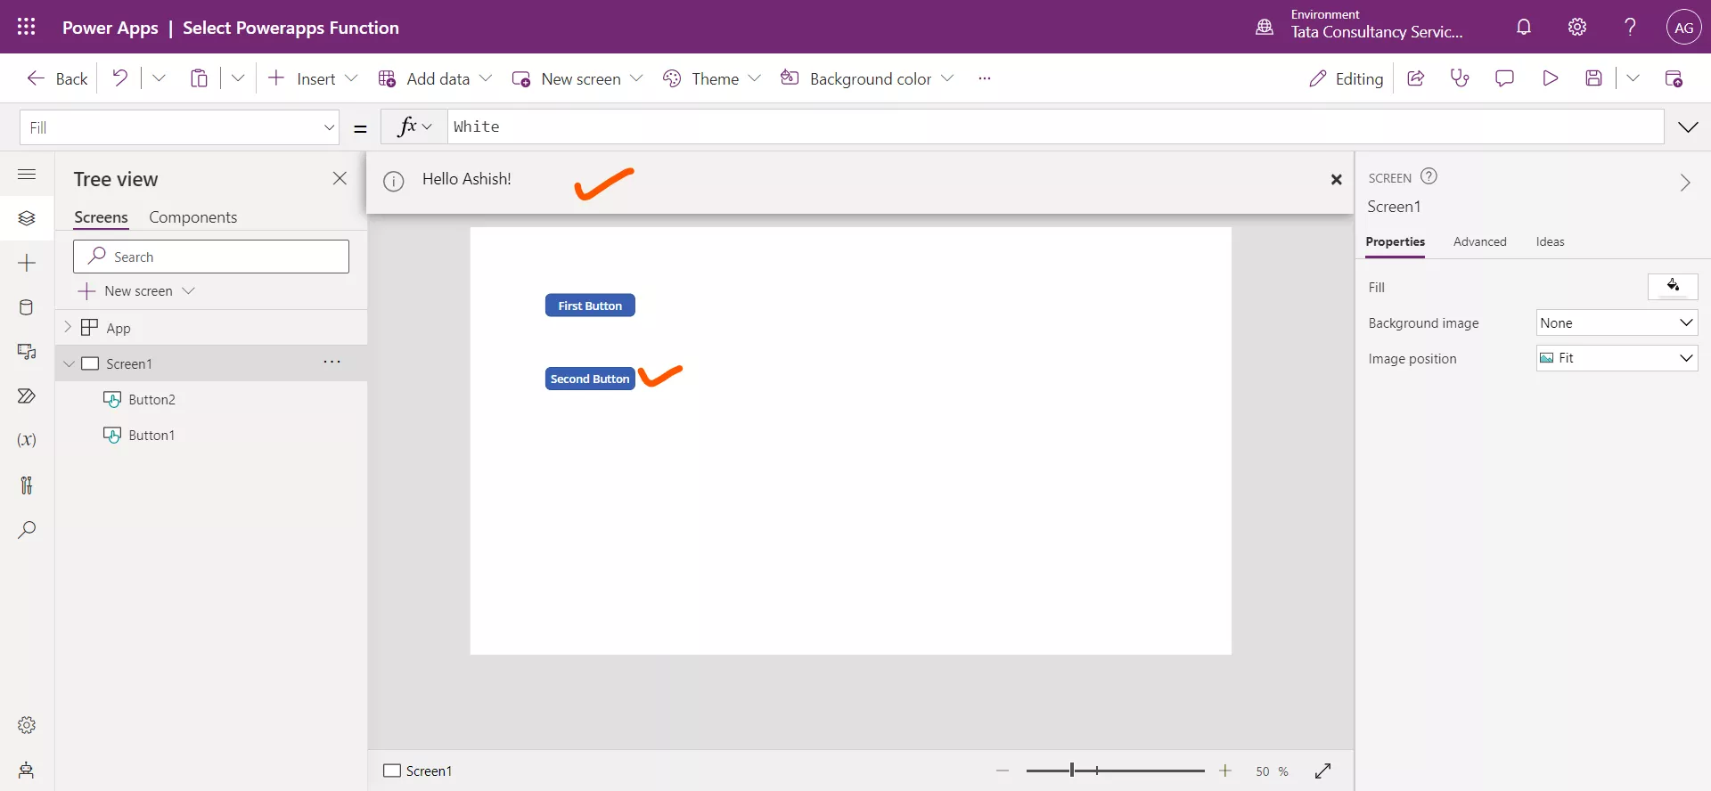The image size is (1711, 791).
Task: Toggle the hamburger navigation menu
Action: [x=27, y=175]
